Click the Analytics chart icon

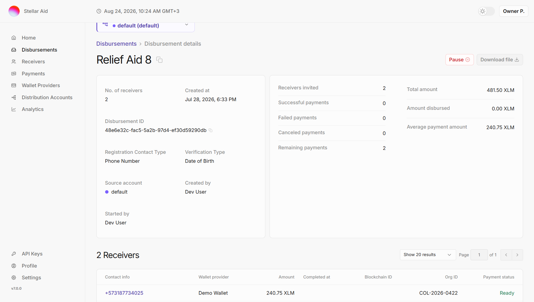[13, 109]
